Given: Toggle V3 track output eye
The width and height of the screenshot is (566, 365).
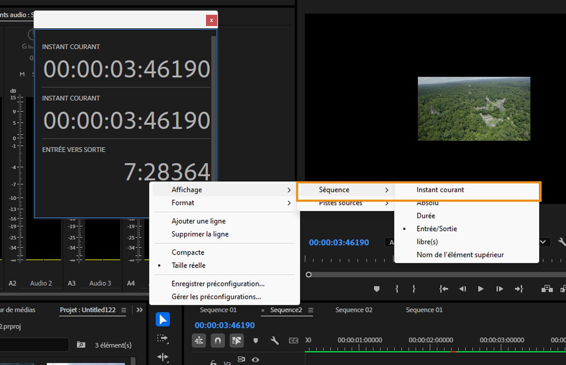Looking at the screenshot, I should tap(255, 360).
